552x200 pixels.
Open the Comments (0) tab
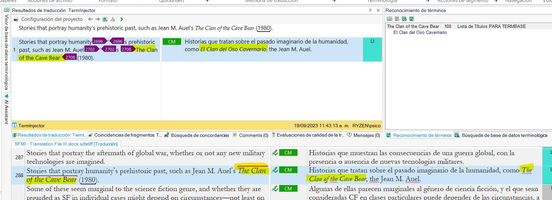pos(250,135)
